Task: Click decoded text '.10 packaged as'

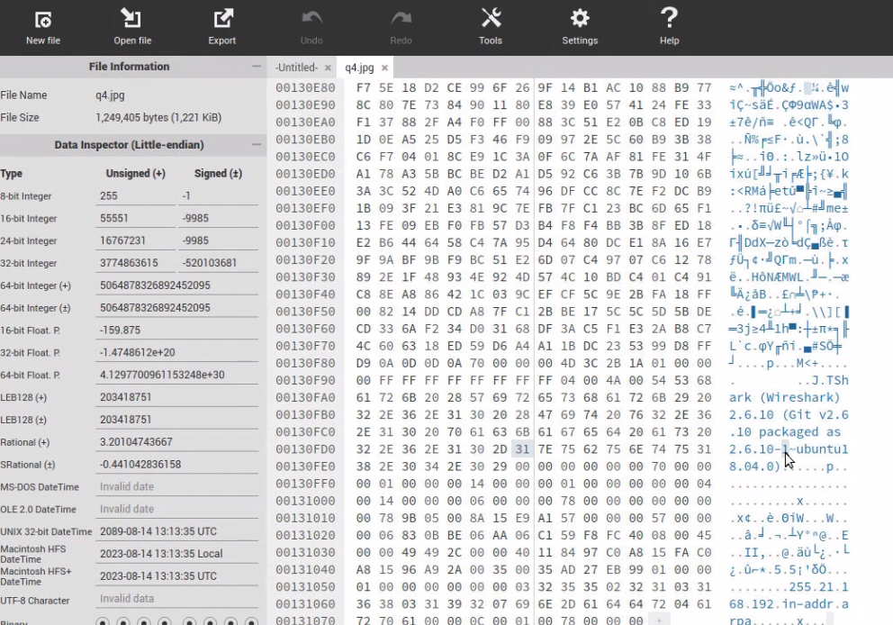Action: pos(785,432)
